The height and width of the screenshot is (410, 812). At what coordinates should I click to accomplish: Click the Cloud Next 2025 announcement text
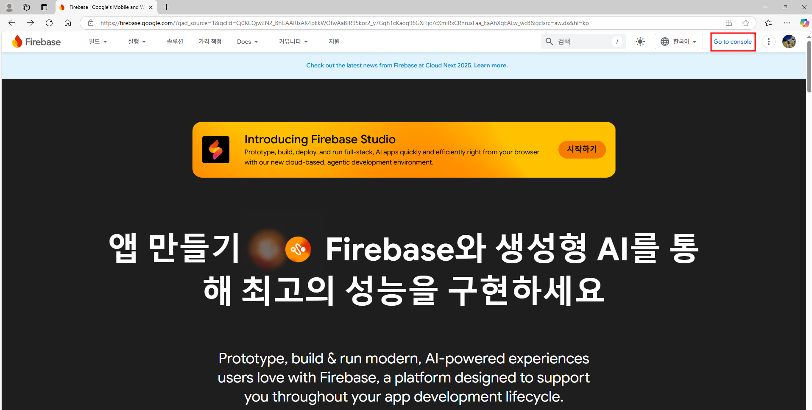389,65
